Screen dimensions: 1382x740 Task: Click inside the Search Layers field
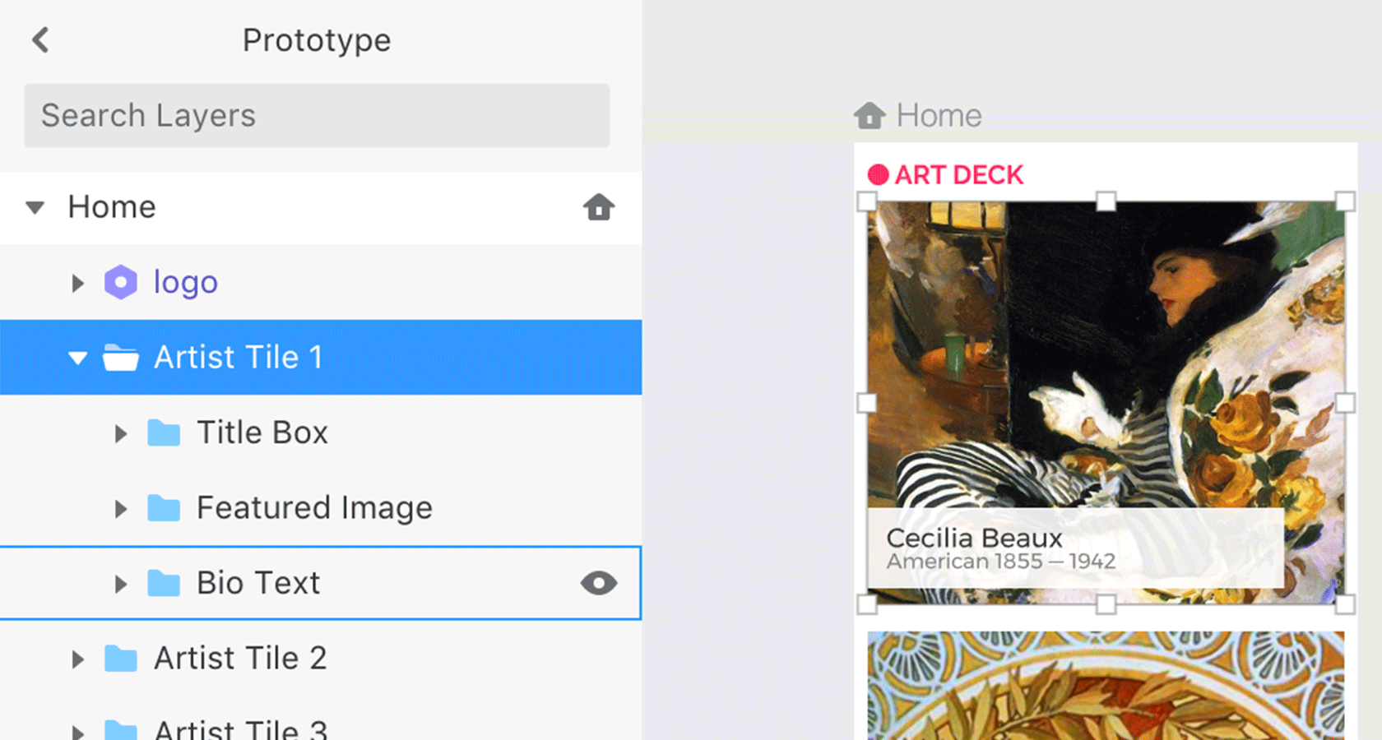[x=317, y=115]
